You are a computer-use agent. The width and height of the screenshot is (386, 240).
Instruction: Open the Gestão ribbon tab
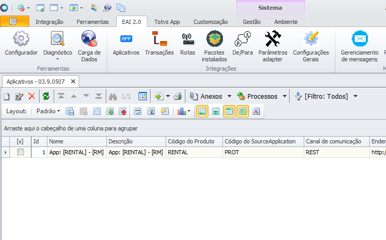coord(252,22)
